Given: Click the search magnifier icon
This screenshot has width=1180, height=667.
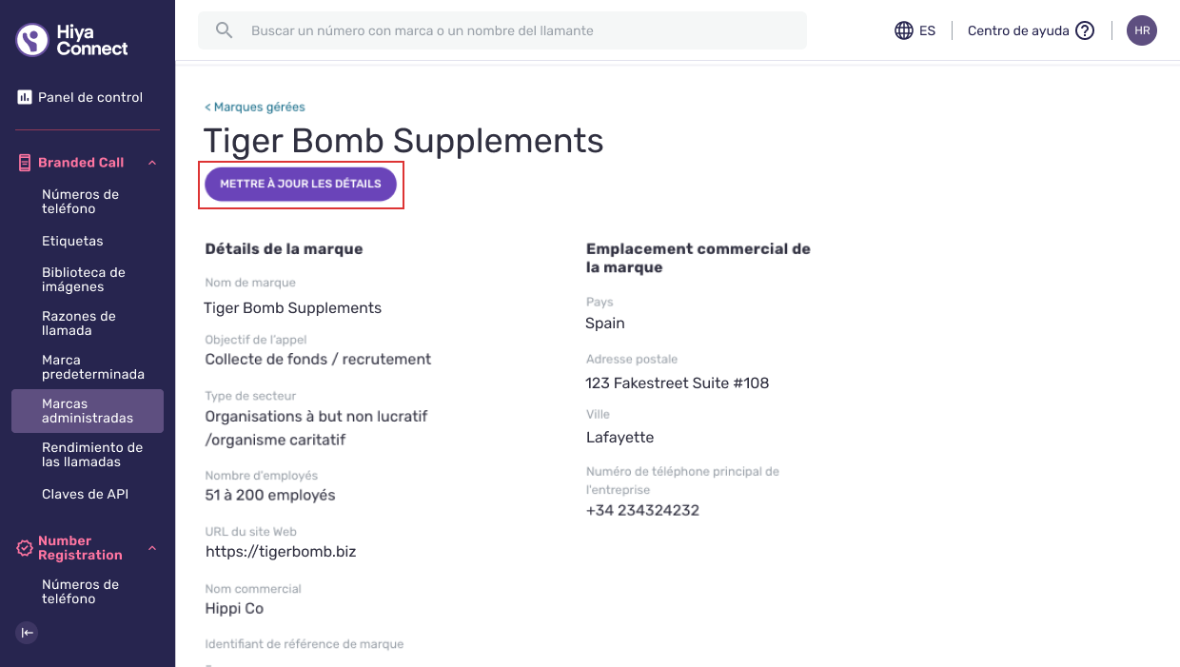Looking at the screenshot, I should click(x=225, y=30).
